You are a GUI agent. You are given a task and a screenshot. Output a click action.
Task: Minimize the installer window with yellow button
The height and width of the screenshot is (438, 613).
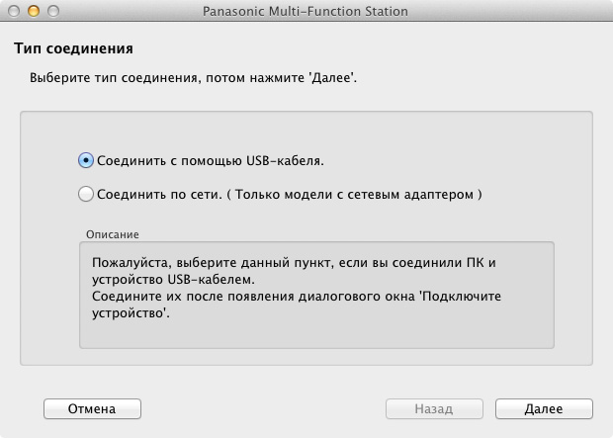pos(33,11)
